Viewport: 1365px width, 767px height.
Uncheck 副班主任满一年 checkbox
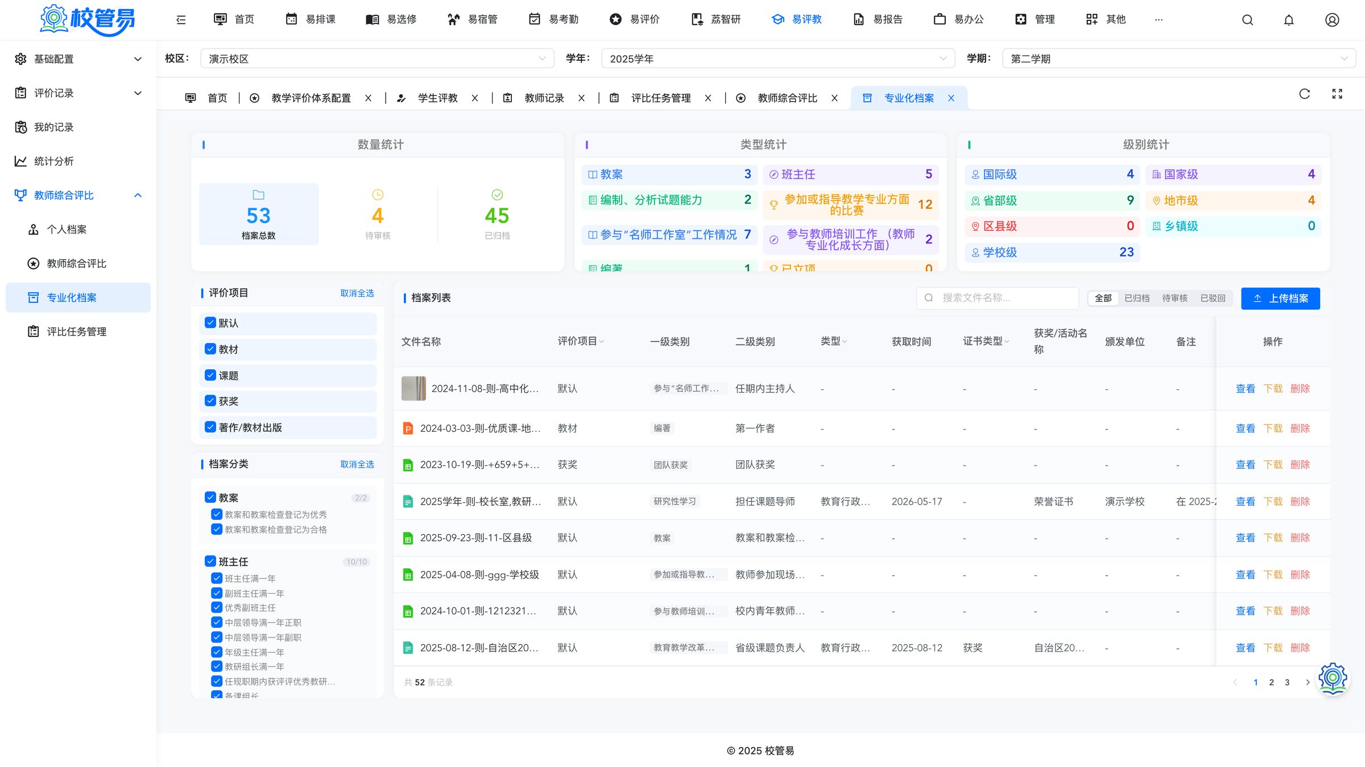point(217,593)
